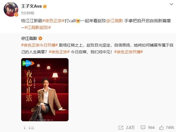This screenshot has width=176, height=132.
Task: Click the 964 comment count
Action: (x=151, y=127)
